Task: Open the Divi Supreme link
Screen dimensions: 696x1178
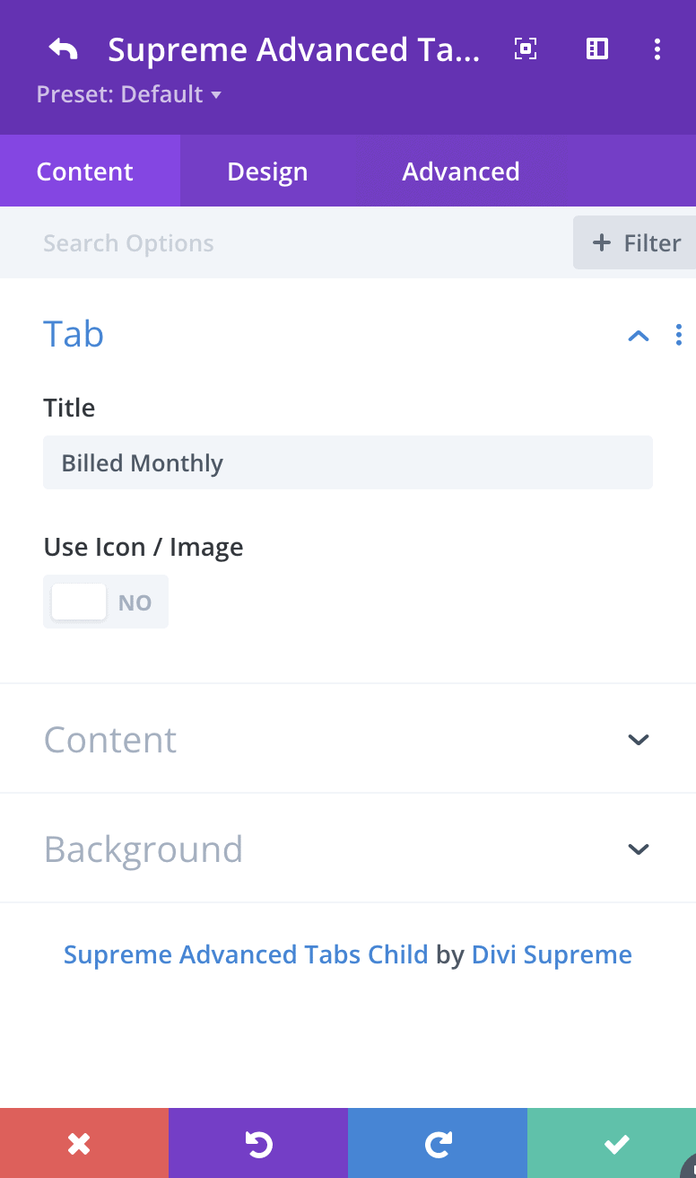Action: (x=552, y=954)
